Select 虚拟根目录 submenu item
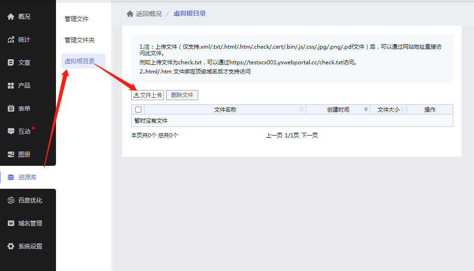474x271 pixels. tap(84, 61)
